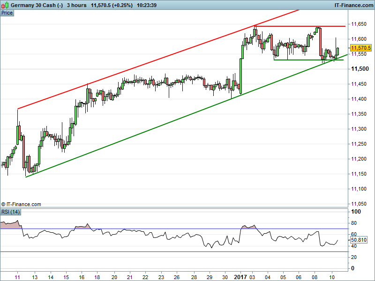
Task: Click the 16 date marker on time axis
Action: tap(82, 277)
